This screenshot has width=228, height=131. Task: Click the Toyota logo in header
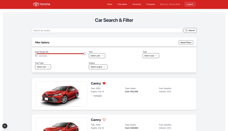[x=42, y=4]
